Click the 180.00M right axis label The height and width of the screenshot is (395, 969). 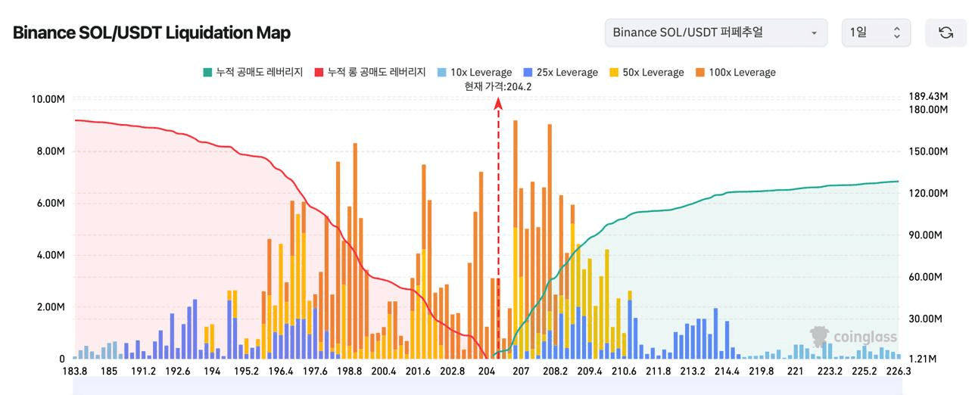(927, 110)
